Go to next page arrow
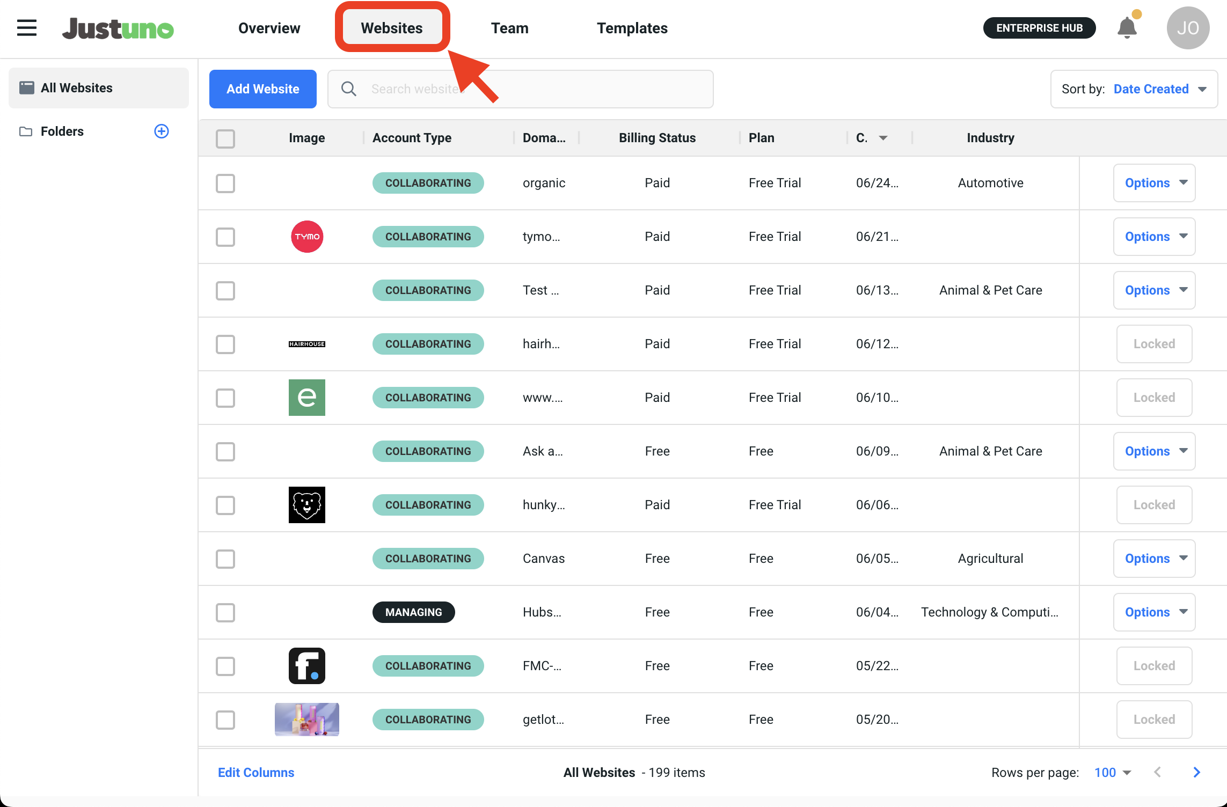Image resolution: width=1227 pixels, height=807 pixels. point(1196,772)
